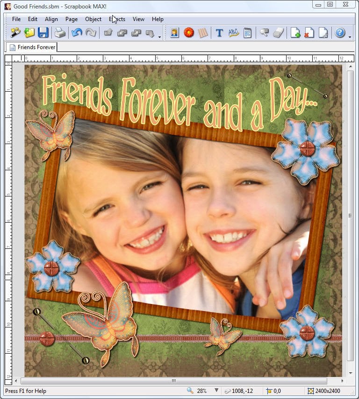Click the send backward layers icon
The height and width of the screenshot is (399, 359).
136,33
